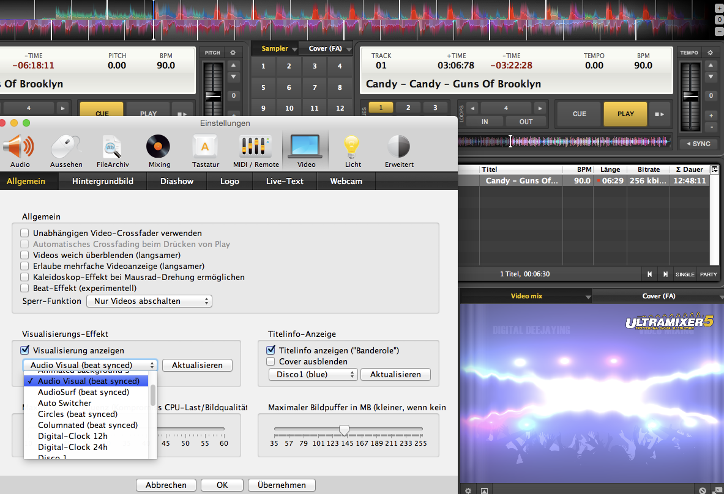Select the Tastatur keyboard icon
Screen dimensions: 724x494
[x=206, y=151]
